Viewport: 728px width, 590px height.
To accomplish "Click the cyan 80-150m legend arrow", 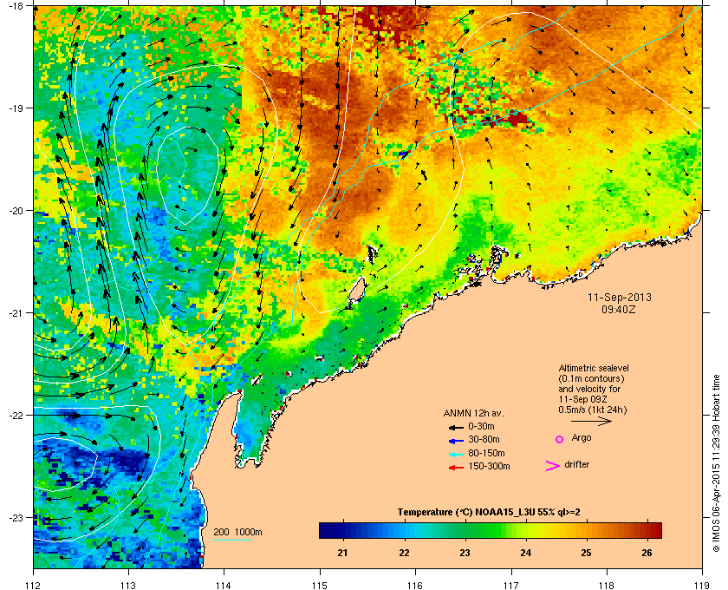I will (x=457, y=454).
